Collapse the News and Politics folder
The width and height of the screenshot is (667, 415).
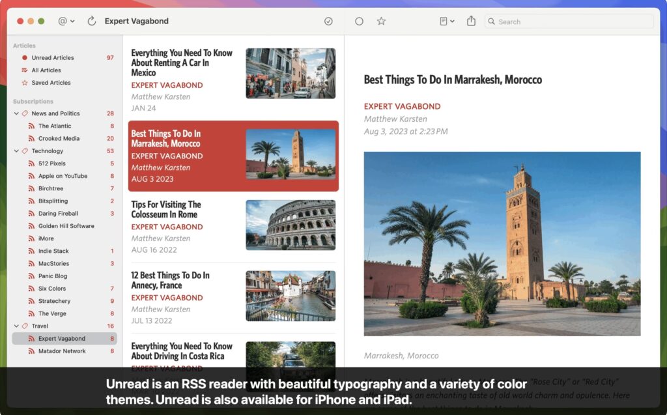[x=16, y=113]
